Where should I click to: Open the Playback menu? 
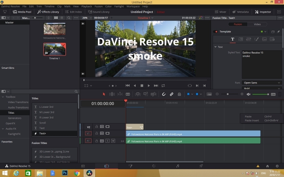pos(86,6)
